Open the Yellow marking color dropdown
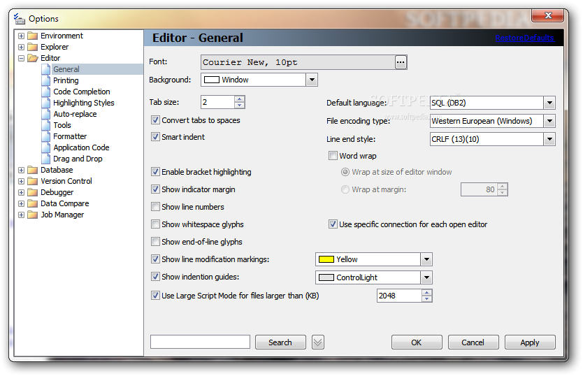583x376 pixels. pos(426,259)
